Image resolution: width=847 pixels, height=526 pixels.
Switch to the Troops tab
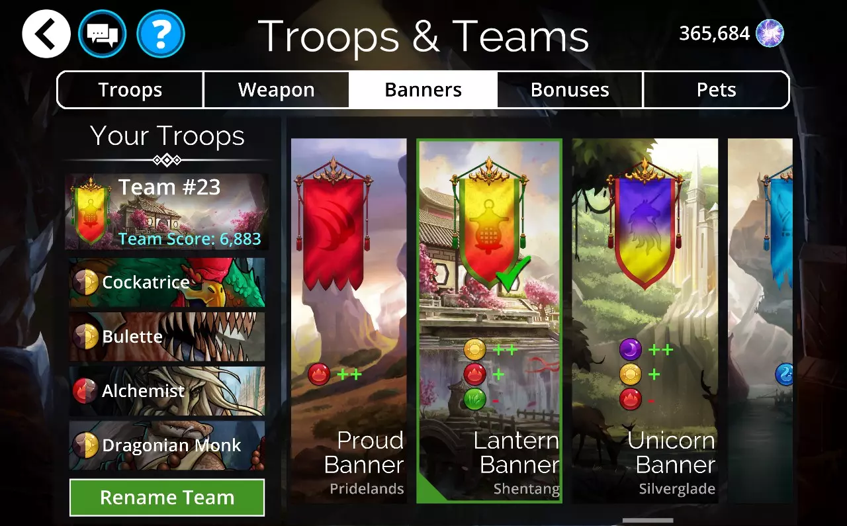coord(130,90)
